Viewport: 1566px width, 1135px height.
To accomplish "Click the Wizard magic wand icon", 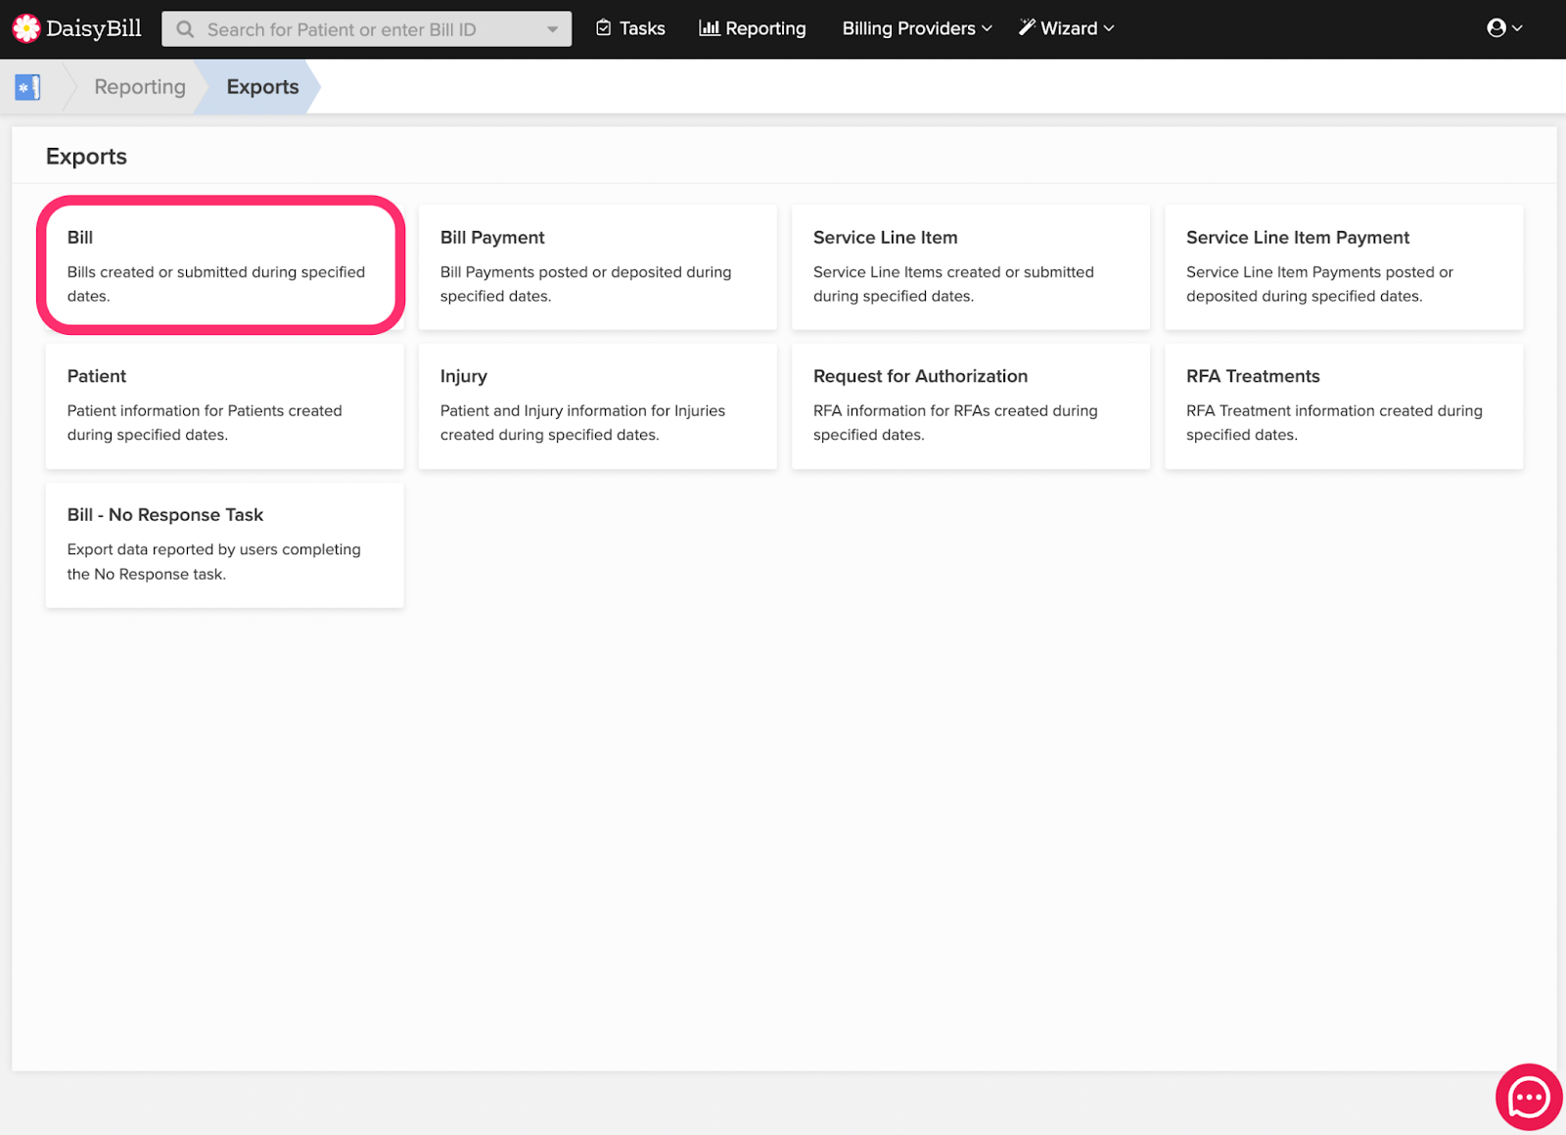I will click(1027, 27).
